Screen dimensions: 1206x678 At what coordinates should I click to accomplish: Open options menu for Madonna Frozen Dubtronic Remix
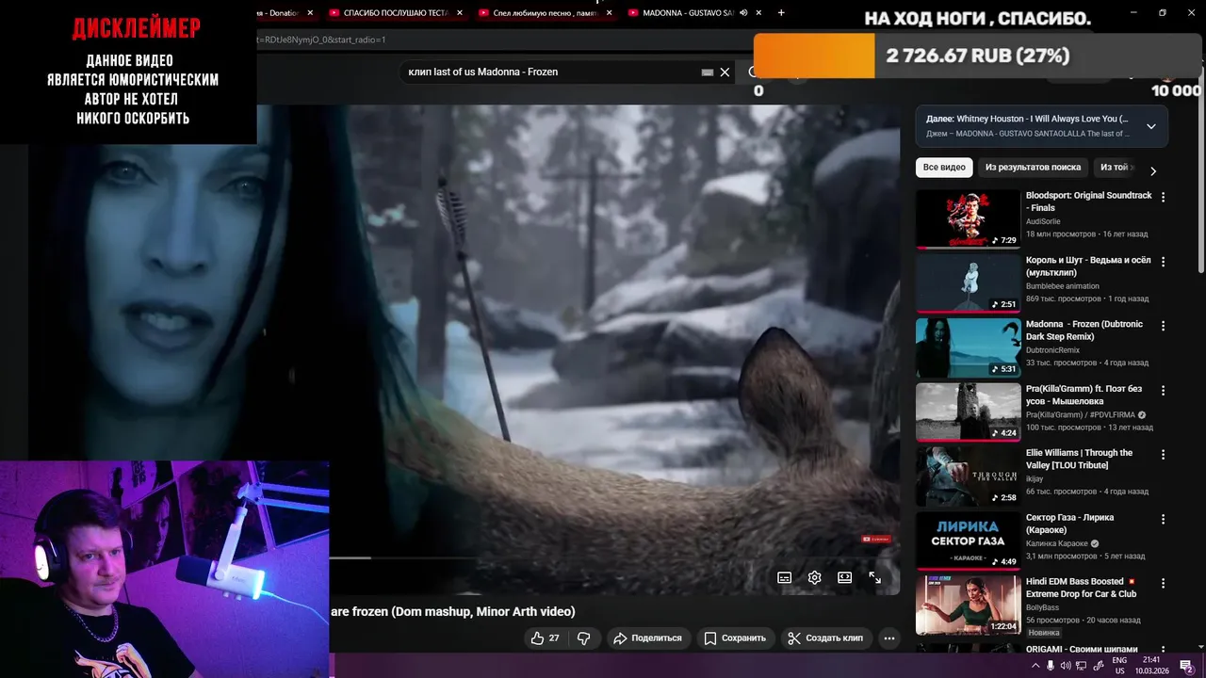tap(1163, 326)
